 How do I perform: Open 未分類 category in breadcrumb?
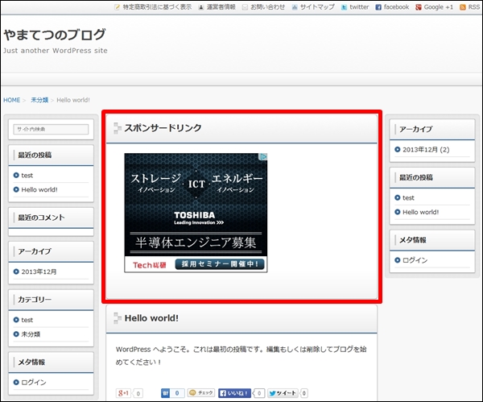pos(39,100)
